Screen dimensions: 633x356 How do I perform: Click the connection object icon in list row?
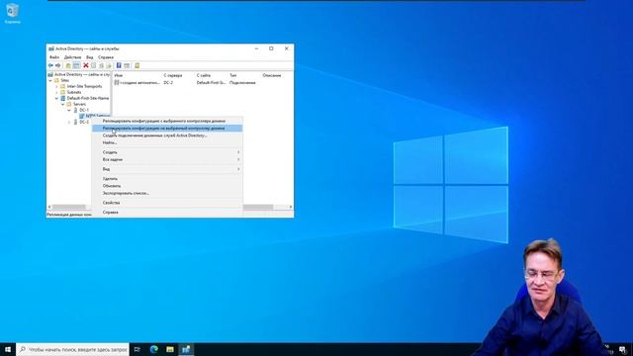[117, 82]
